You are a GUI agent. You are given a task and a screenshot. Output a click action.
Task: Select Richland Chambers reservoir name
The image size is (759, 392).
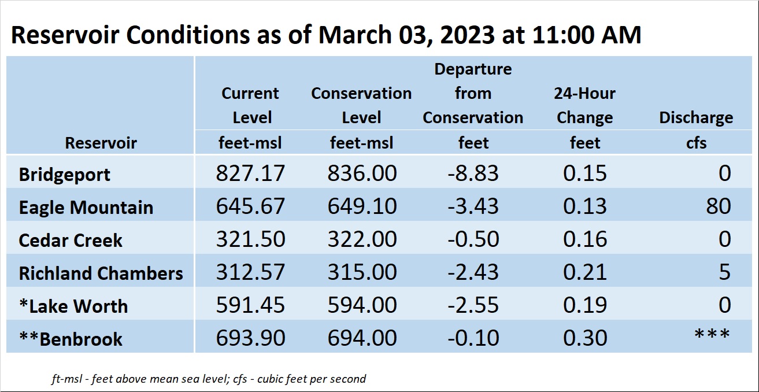(101, 273)
